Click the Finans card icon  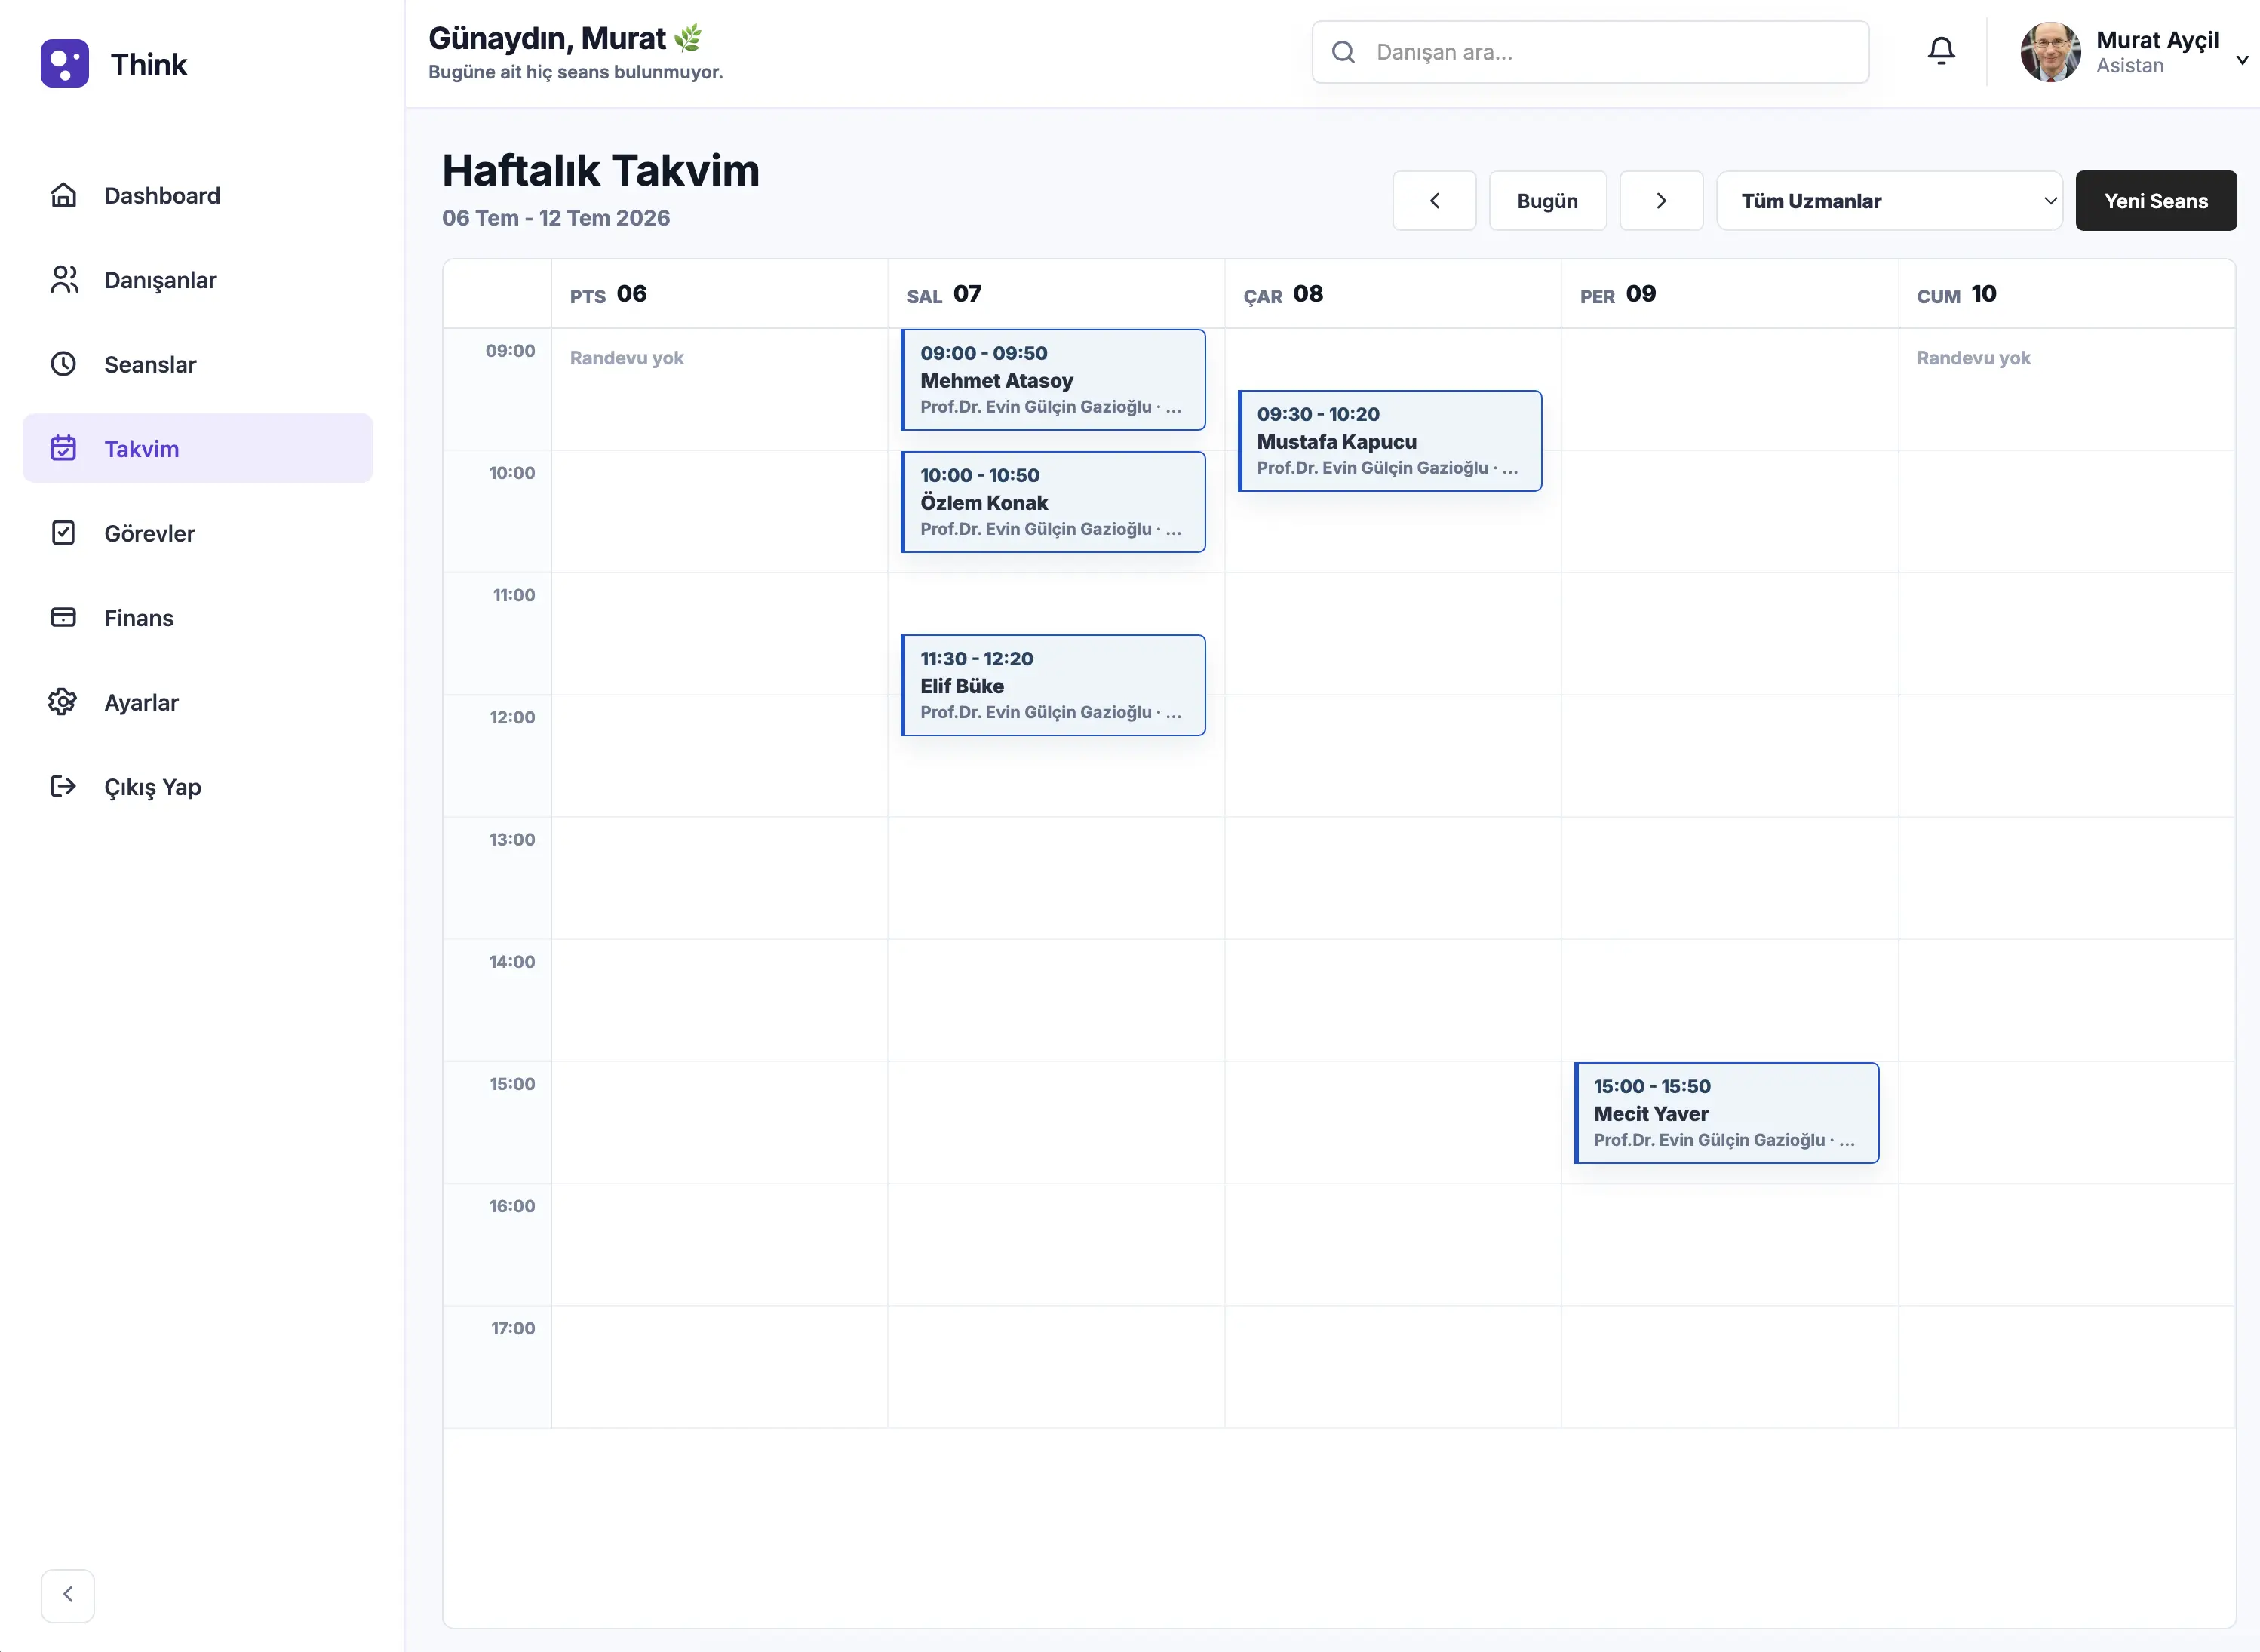point(63,617)
